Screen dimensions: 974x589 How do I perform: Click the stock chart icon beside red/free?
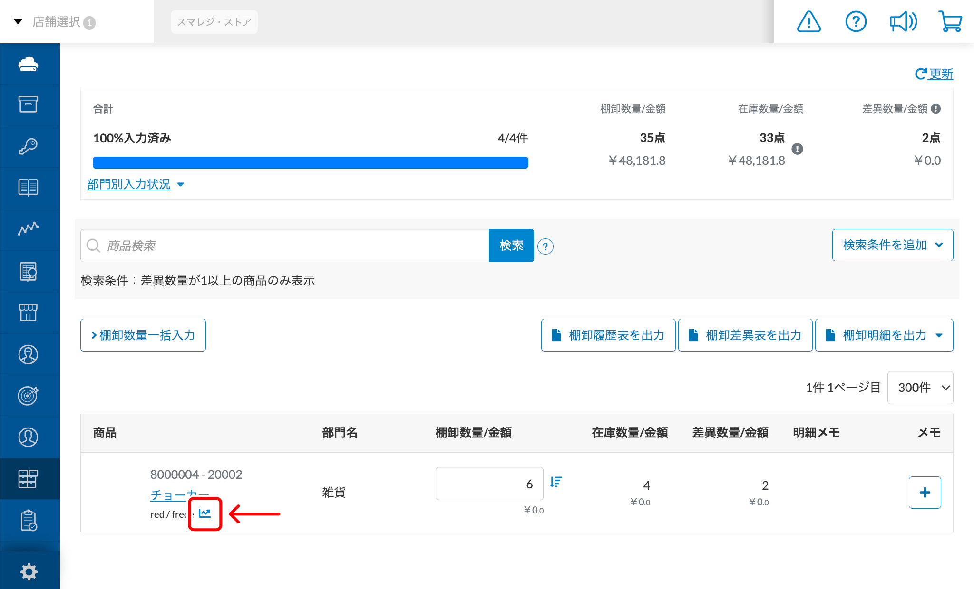tap(205, 513)
